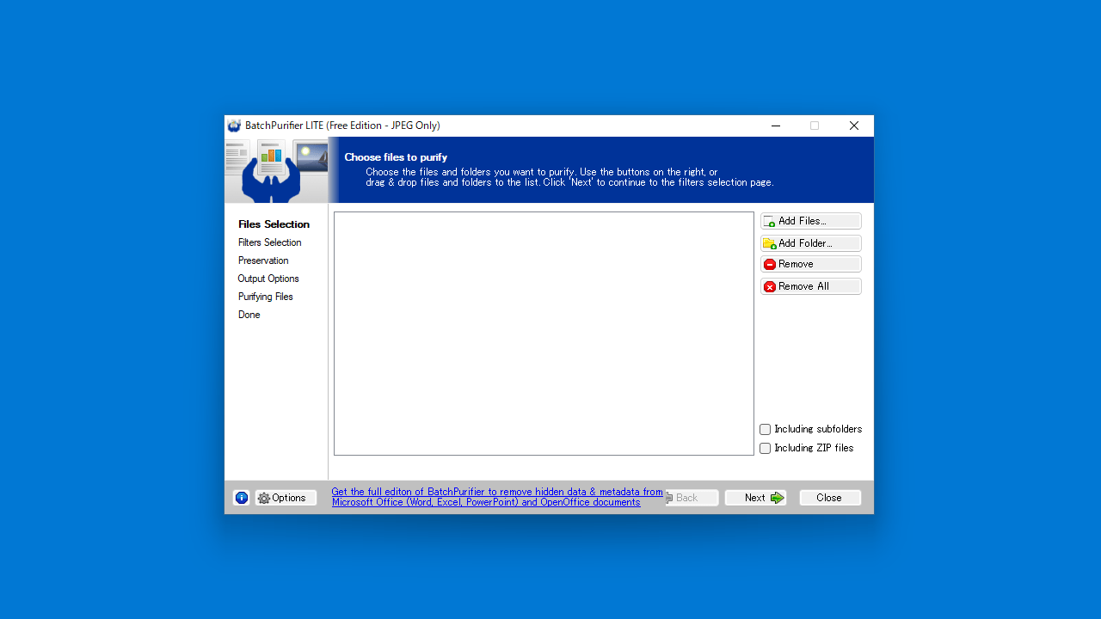Click inside the empty file list area

click(x=544, y=334)
